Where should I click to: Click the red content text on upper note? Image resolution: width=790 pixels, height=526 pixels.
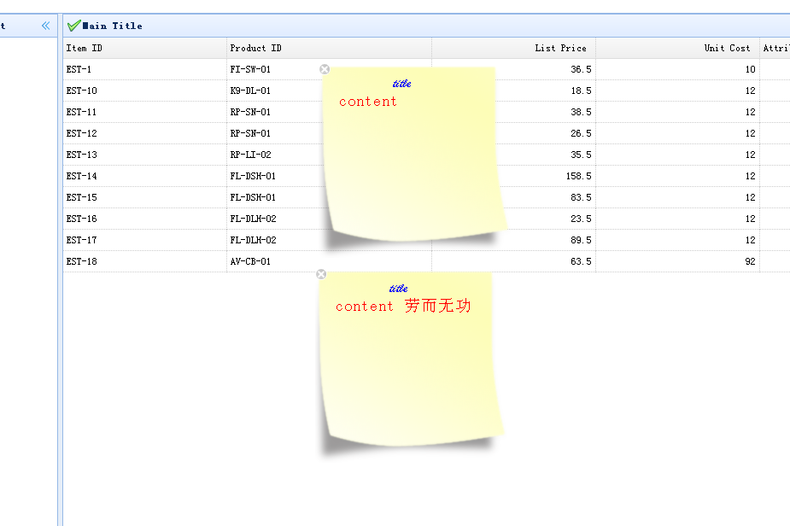pyautogui.click(x=368, y=102)
